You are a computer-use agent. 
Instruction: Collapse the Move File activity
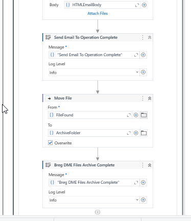tap(150, 99)
